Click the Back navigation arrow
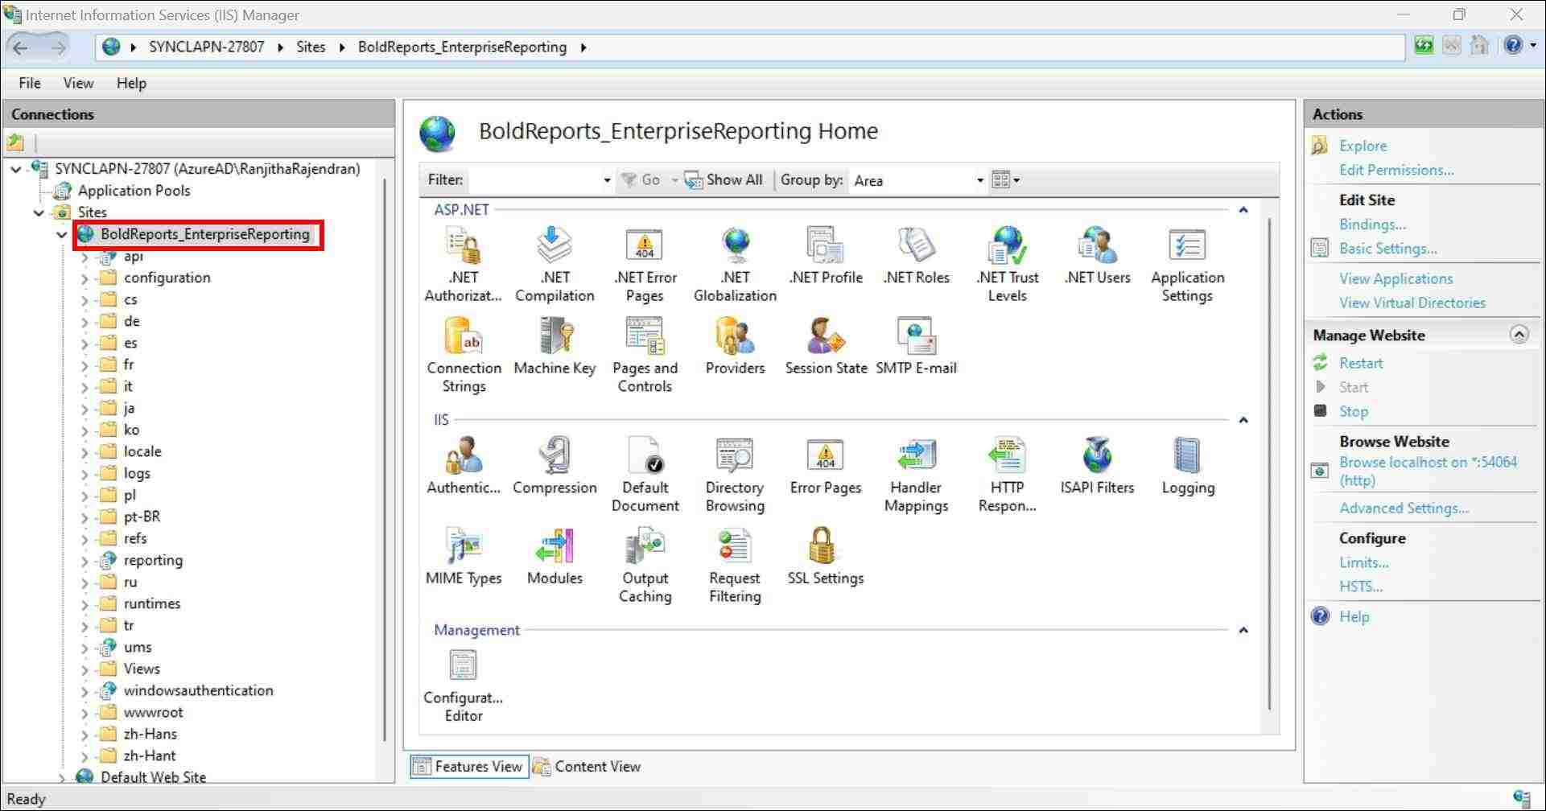 click(21, 47)
